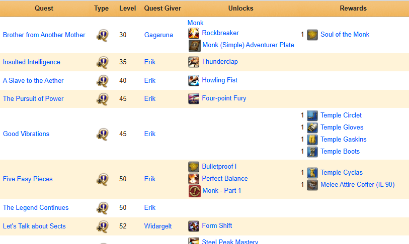This screenshot has width=409, height=244.
Task: Click the Howling Fist skill icon
Action: pos(194,80)
